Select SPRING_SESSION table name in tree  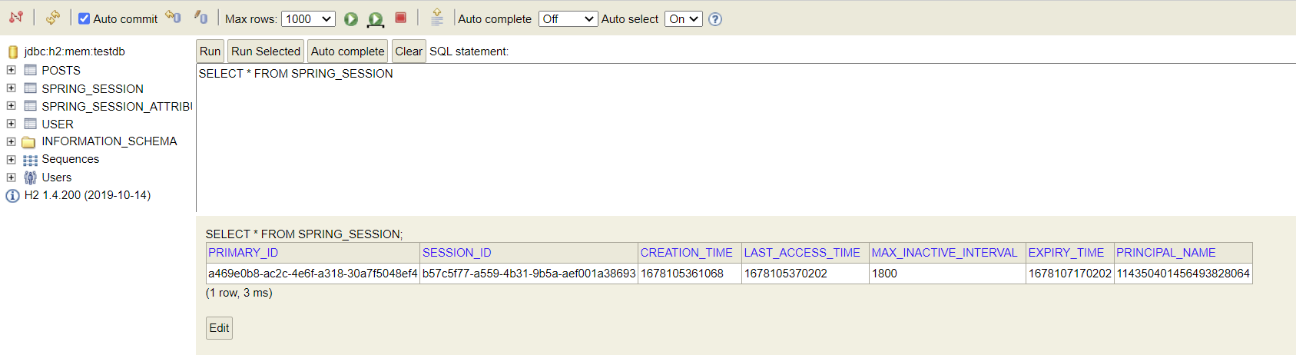[92, 89]
